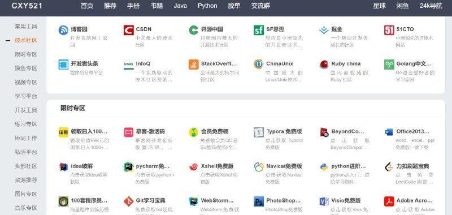
Task: Jump to 头部社区 in sidebar
Action: tap(26, 166)
